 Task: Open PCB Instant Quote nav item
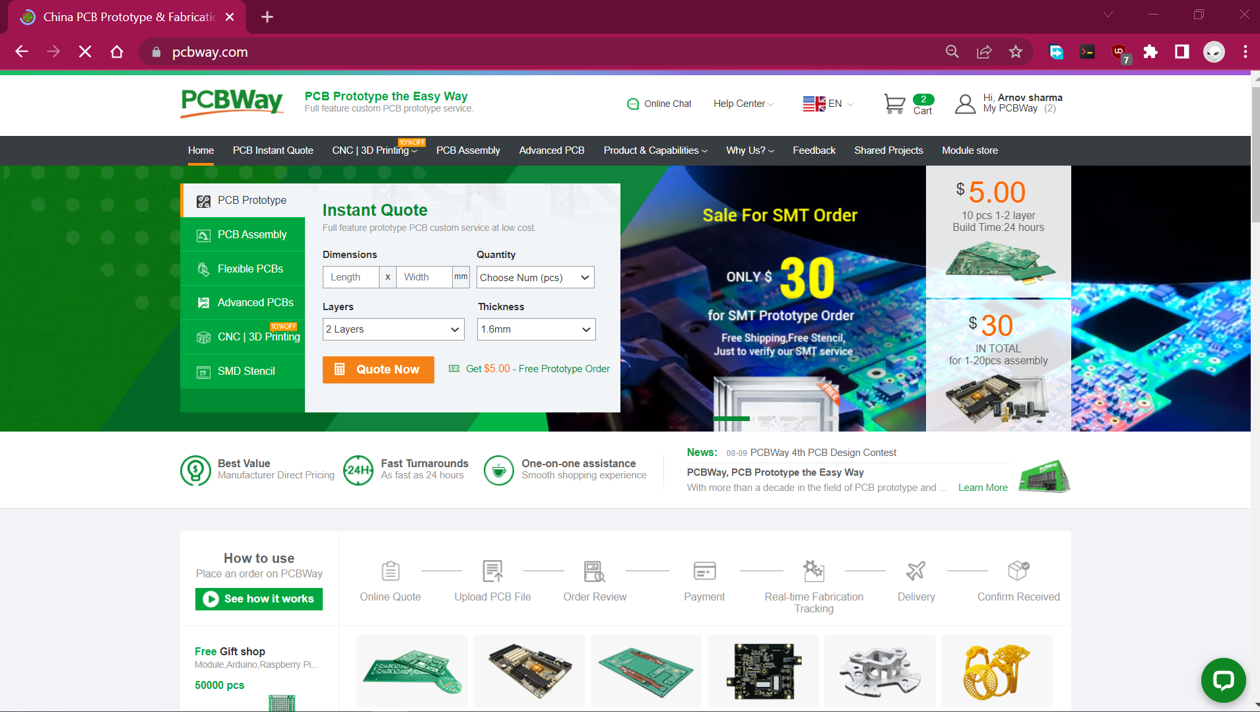tap(273, 150)
